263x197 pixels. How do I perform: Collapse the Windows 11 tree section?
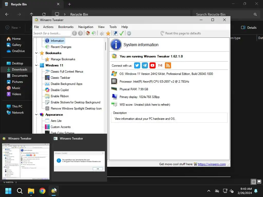(36, 65)
